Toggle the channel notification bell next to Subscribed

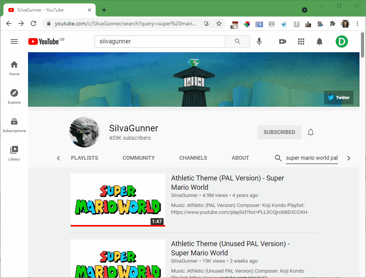[x=310, y=132]
